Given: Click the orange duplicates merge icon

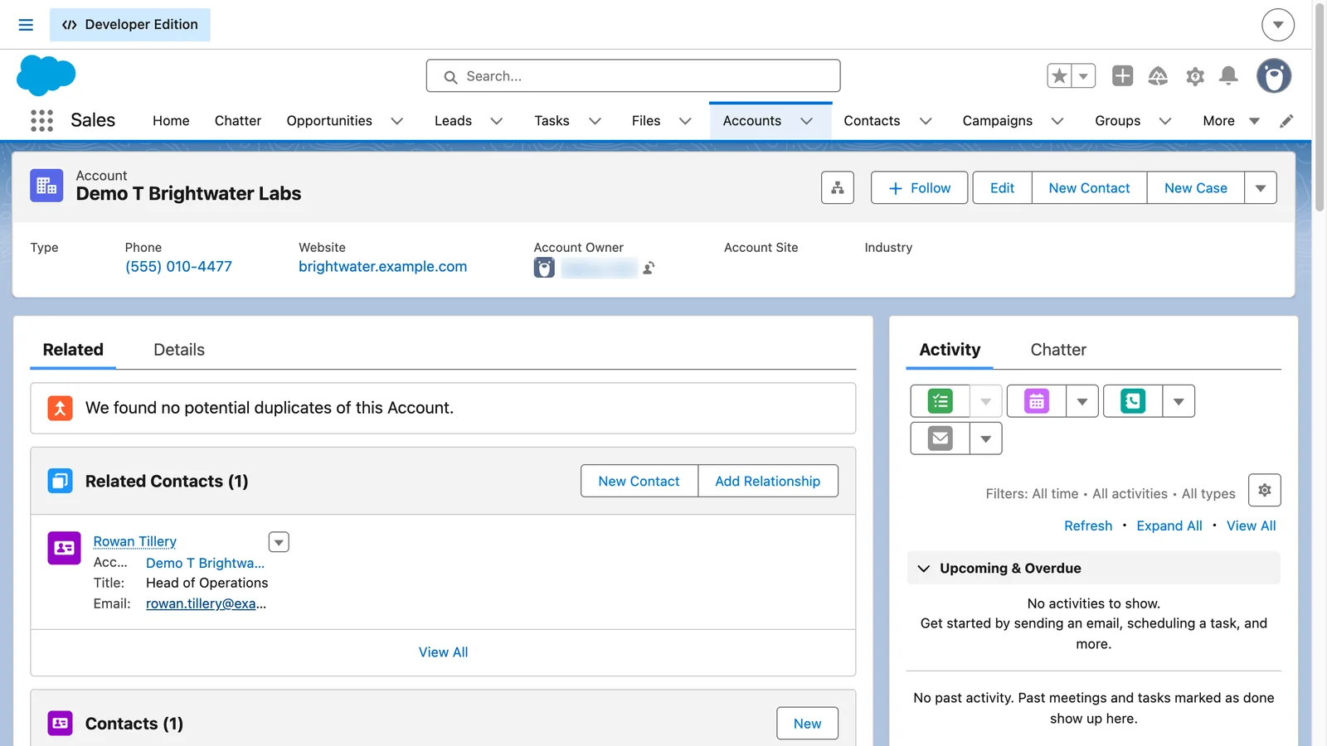Looking at the screenshot, I should pyautogui.click(x=60, y=408).
